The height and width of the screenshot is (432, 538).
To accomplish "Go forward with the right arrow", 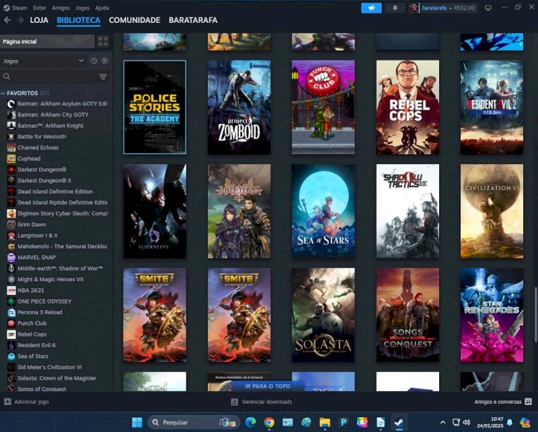I will [21, 20].
